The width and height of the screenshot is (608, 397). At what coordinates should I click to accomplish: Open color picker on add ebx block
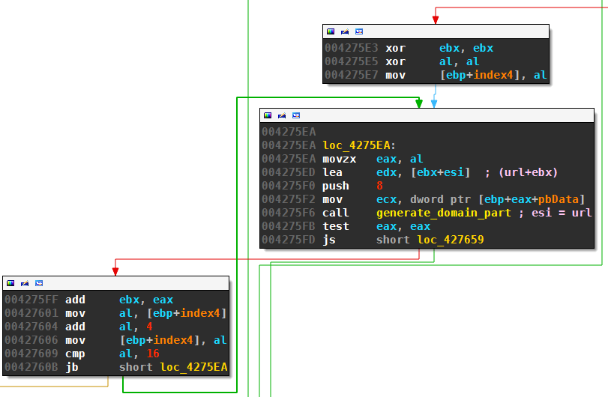pos(10,284)
